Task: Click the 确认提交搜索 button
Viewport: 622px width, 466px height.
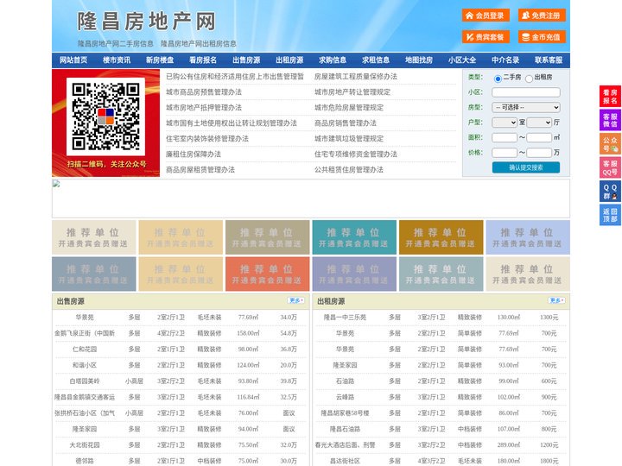Action: (526, 167)
